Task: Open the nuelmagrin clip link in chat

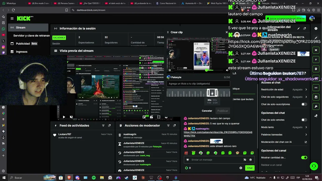Action: point(218,134)
